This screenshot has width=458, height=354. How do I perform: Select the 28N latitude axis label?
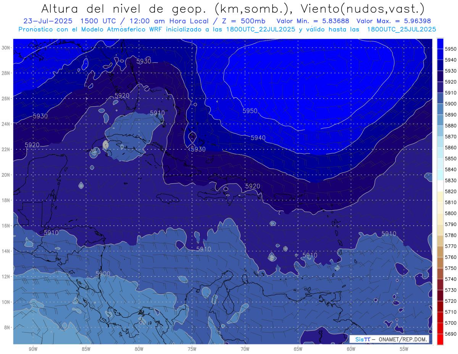coord(6,73)
